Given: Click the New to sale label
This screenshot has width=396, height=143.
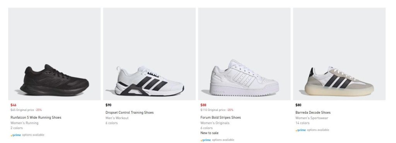Looking at the screenshot, I should coord(209,133).
